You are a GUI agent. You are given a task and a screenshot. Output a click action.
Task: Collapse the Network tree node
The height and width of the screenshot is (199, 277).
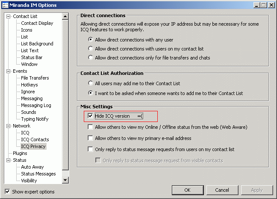click(8, 126)
